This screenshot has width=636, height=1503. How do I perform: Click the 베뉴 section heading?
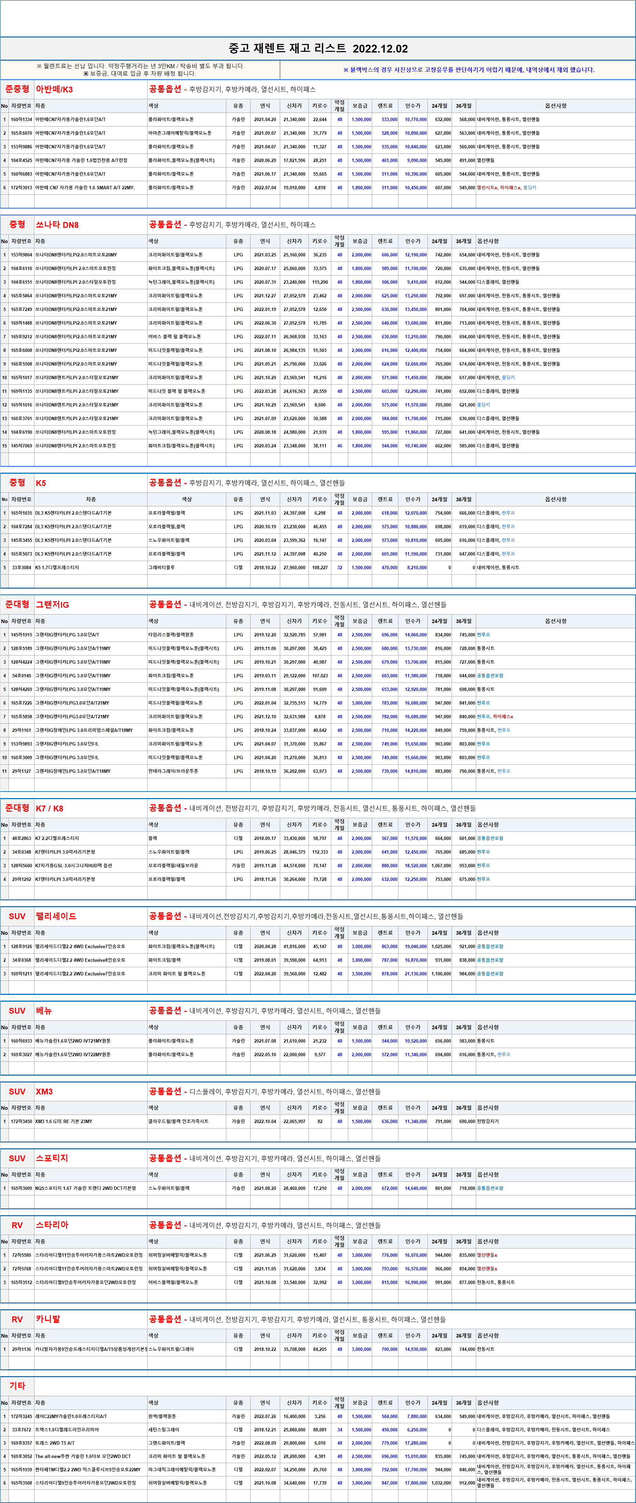(x=44, y=1011)
